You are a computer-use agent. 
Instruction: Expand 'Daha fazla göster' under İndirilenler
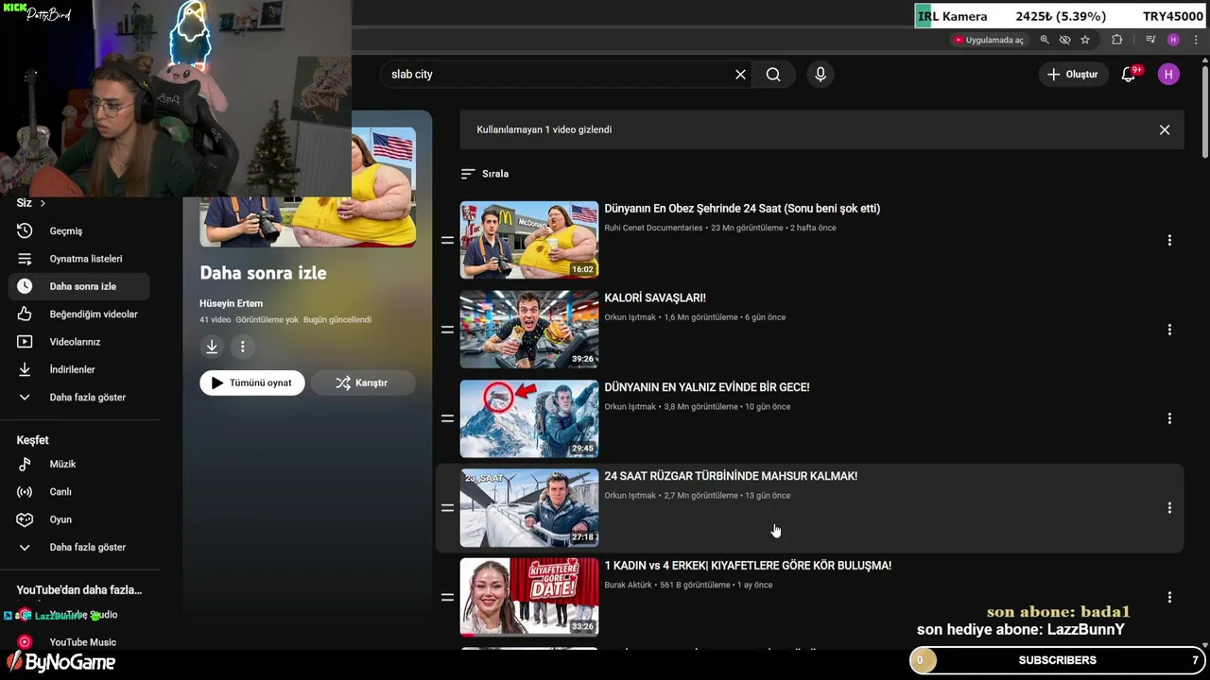[x=79, y=398]
